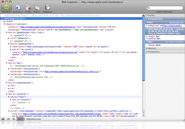The width and height of the screenshot is (185, 129).
Task: Show the console drawer
Action: [8, 119]
